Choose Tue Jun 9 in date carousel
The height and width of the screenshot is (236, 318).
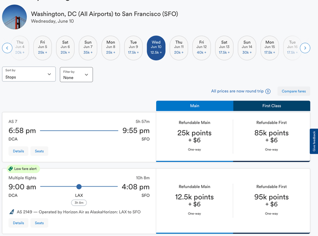click(x=133, y=48)
